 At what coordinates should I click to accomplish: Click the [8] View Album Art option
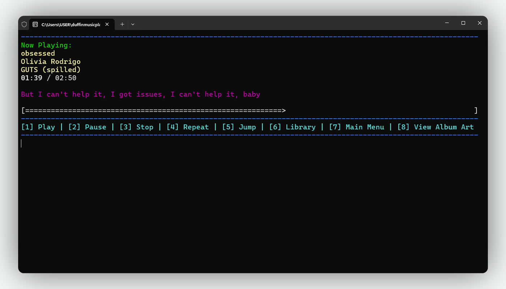(x=436, y=127)
